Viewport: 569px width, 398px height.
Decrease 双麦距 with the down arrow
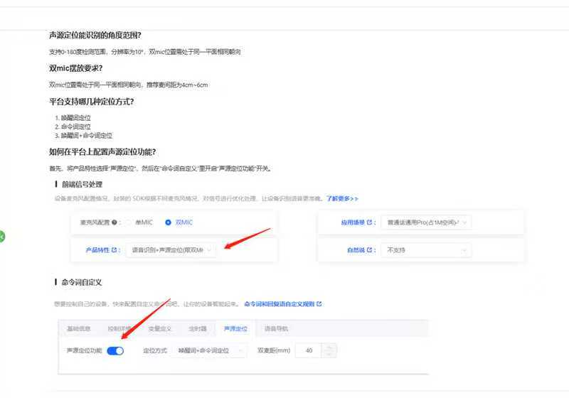[329, 354]
